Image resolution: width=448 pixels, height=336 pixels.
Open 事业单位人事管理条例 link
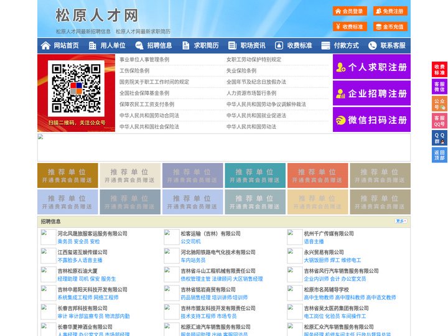[x=144, y=60]
